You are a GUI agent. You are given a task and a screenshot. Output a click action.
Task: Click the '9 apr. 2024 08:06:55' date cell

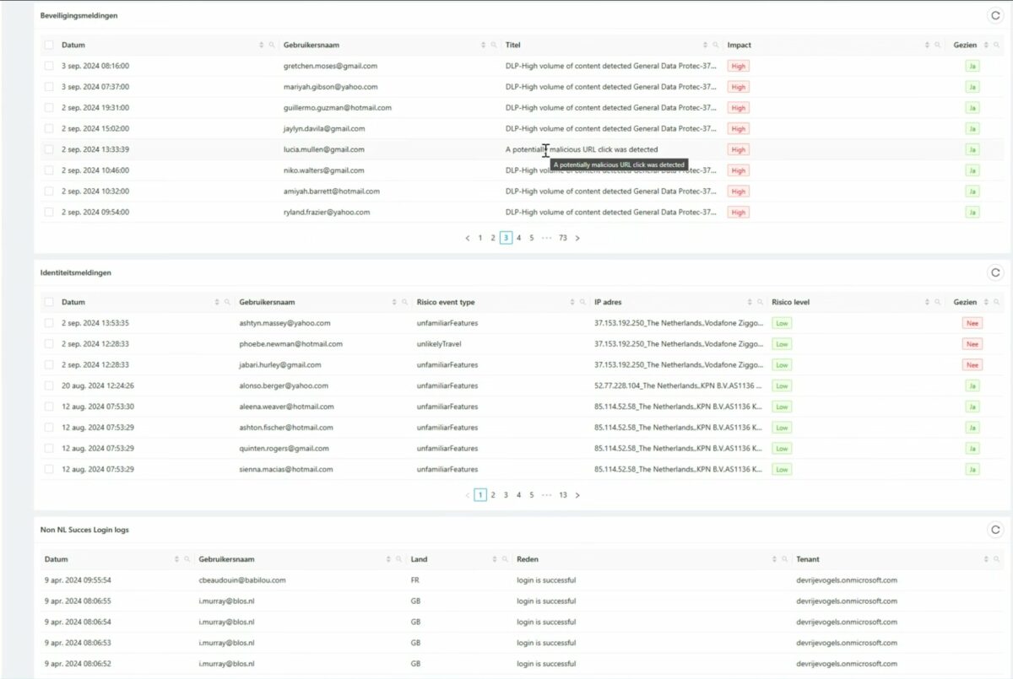(78, 601)
